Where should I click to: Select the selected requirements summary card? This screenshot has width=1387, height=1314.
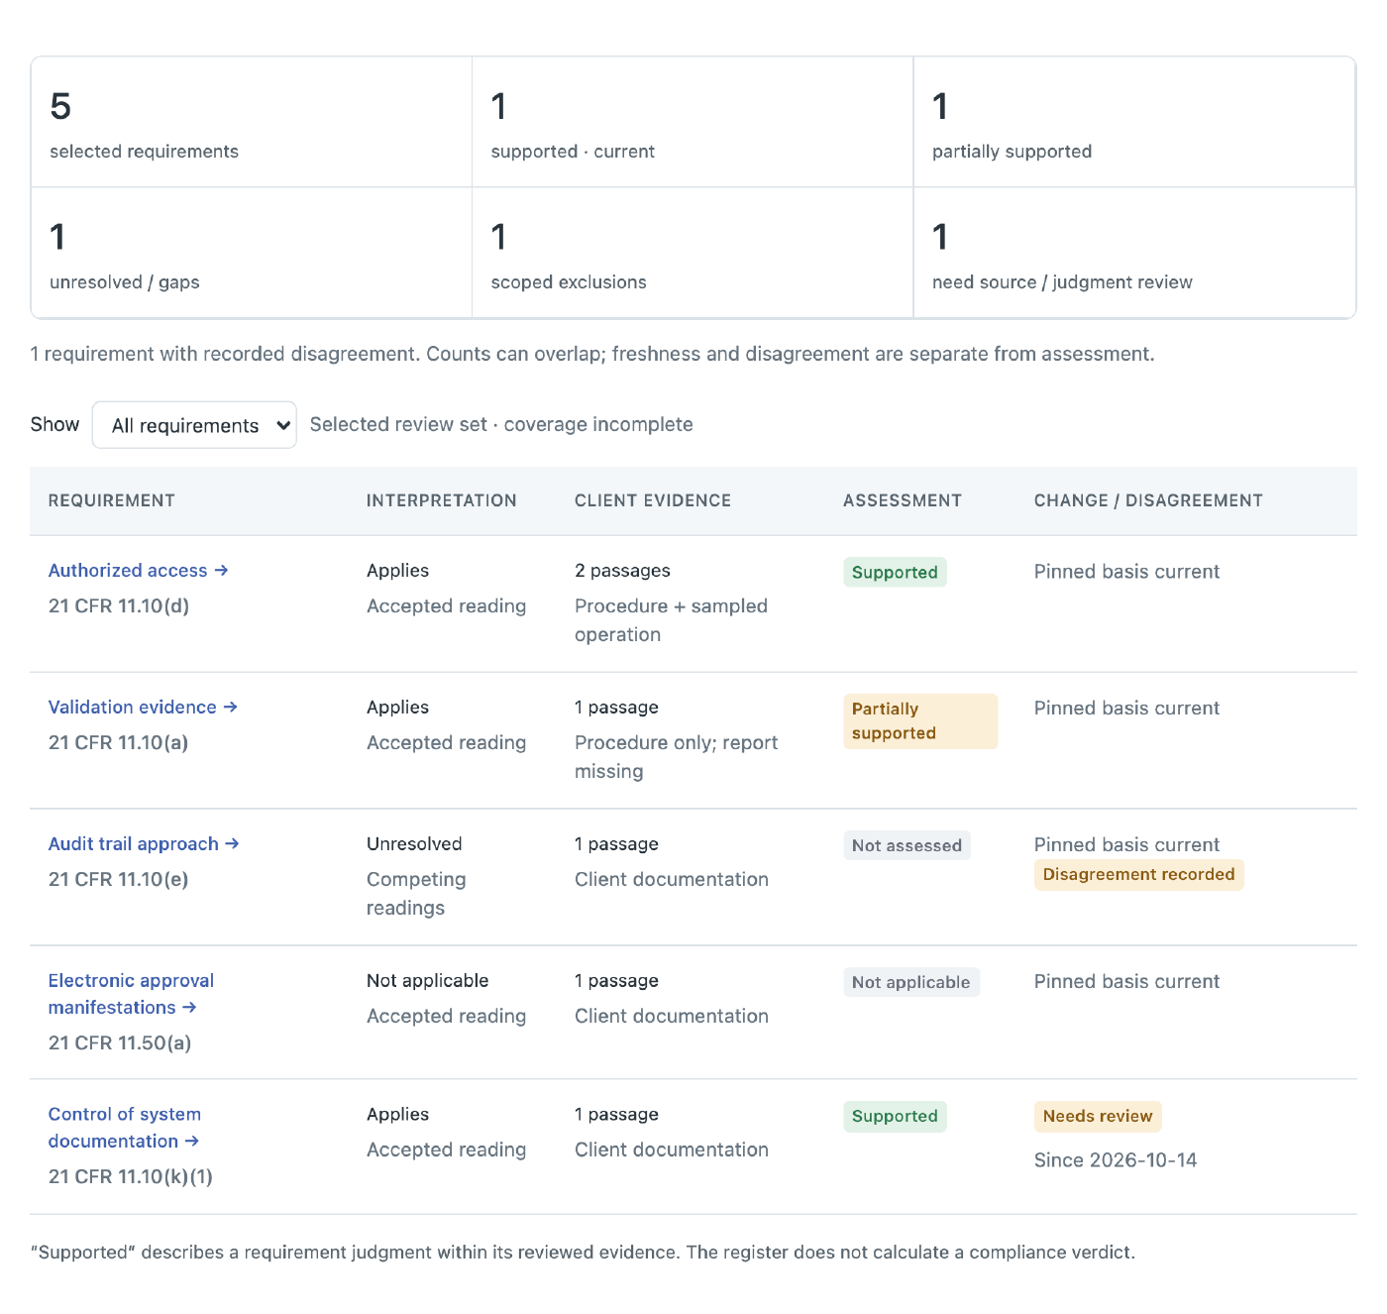252,122
